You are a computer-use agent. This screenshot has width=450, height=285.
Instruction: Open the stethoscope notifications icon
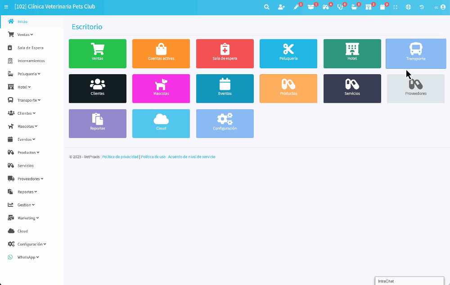coord(340,7)
